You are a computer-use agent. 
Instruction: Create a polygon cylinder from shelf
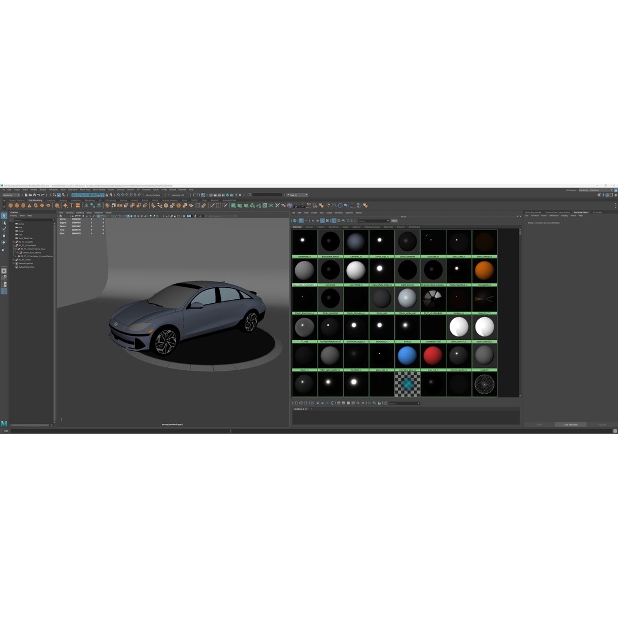23,205
